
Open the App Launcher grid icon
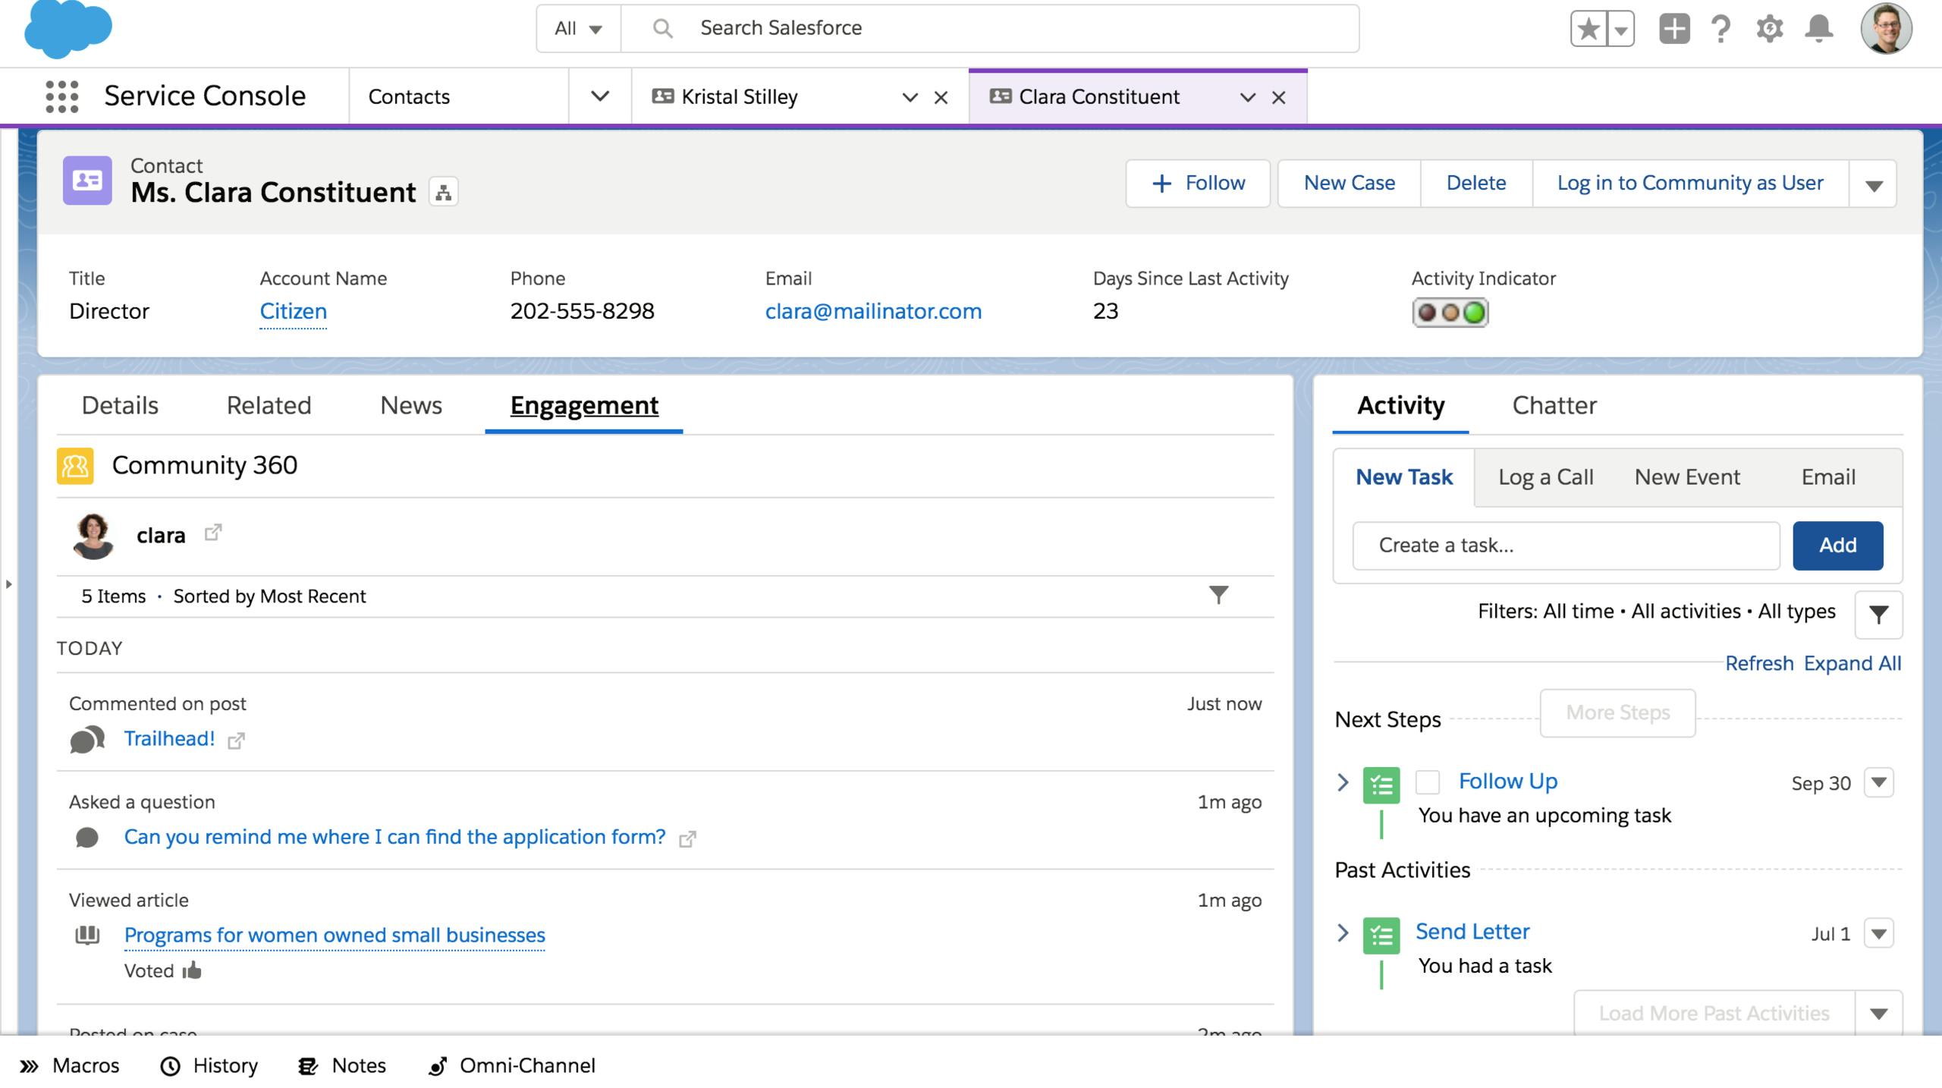pos(62,96)
